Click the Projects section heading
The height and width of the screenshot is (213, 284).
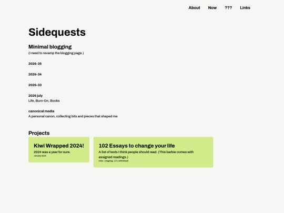point(39,133)
